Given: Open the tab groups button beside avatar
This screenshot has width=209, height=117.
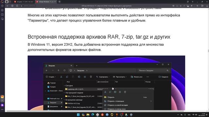Looking at the screenshot, I should pos(7,2).
